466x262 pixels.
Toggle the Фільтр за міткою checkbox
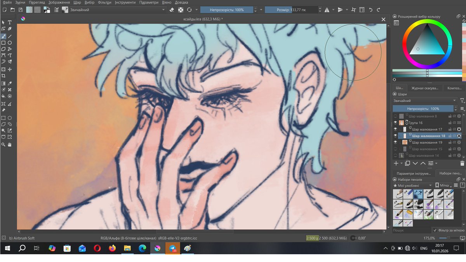coord(435,230)
